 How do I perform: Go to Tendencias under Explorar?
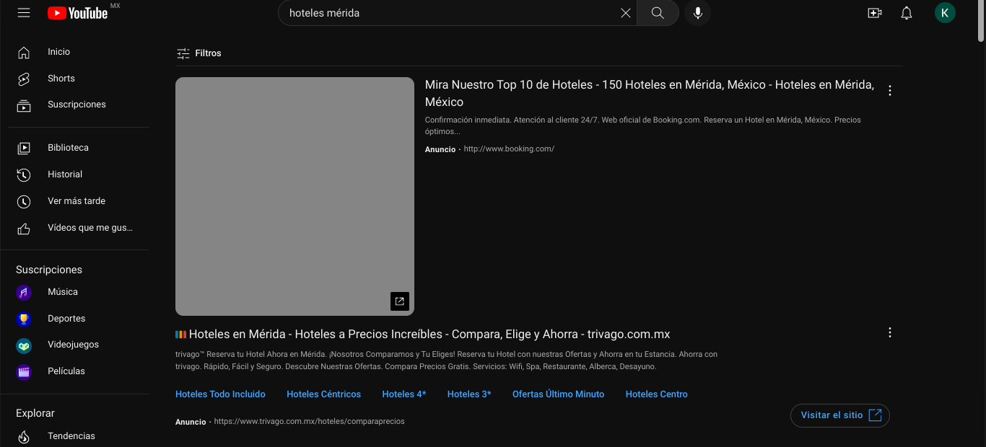pos(71,435)
